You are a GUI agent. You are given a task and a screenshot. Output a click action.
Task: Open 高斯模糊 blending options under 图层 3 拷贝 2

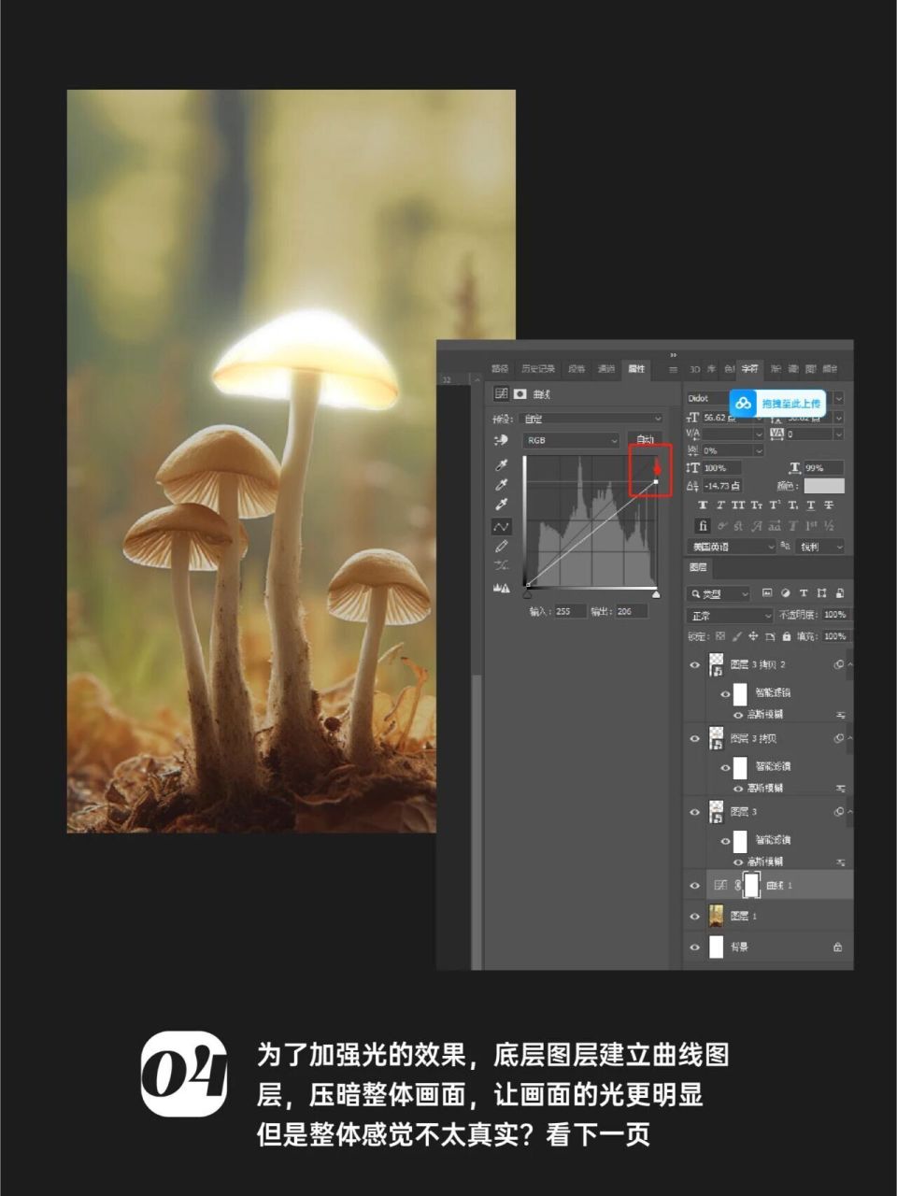coord(840,715)
